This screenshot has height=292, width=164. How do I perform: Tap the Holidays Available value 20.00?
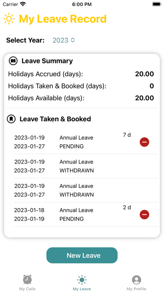tap(144, 98)
